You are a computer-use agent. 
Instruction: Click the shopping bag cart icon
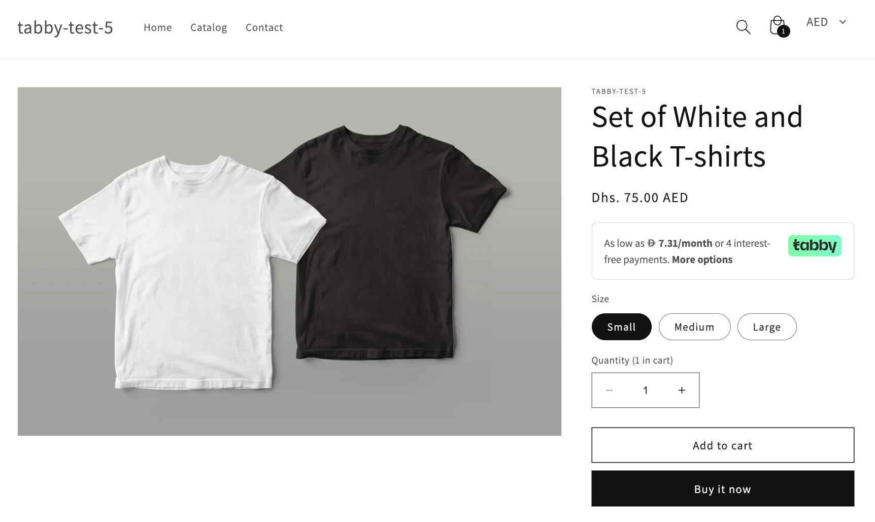click(x=777, y=25)
